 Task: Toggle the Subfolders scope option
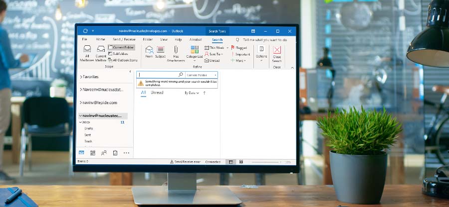(x=118, y=54)
